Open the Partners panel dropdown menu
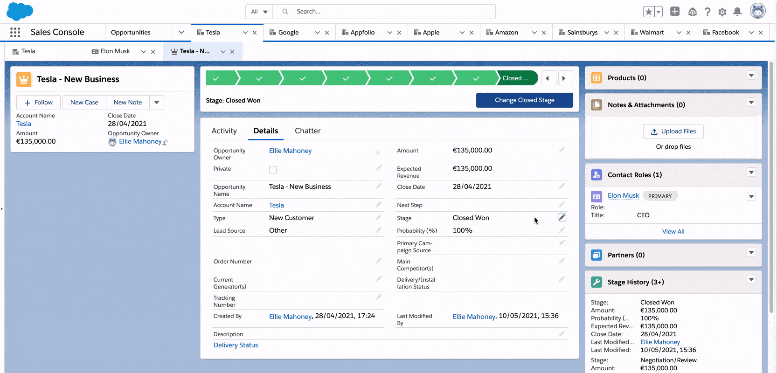 click(x=751, y=253)
